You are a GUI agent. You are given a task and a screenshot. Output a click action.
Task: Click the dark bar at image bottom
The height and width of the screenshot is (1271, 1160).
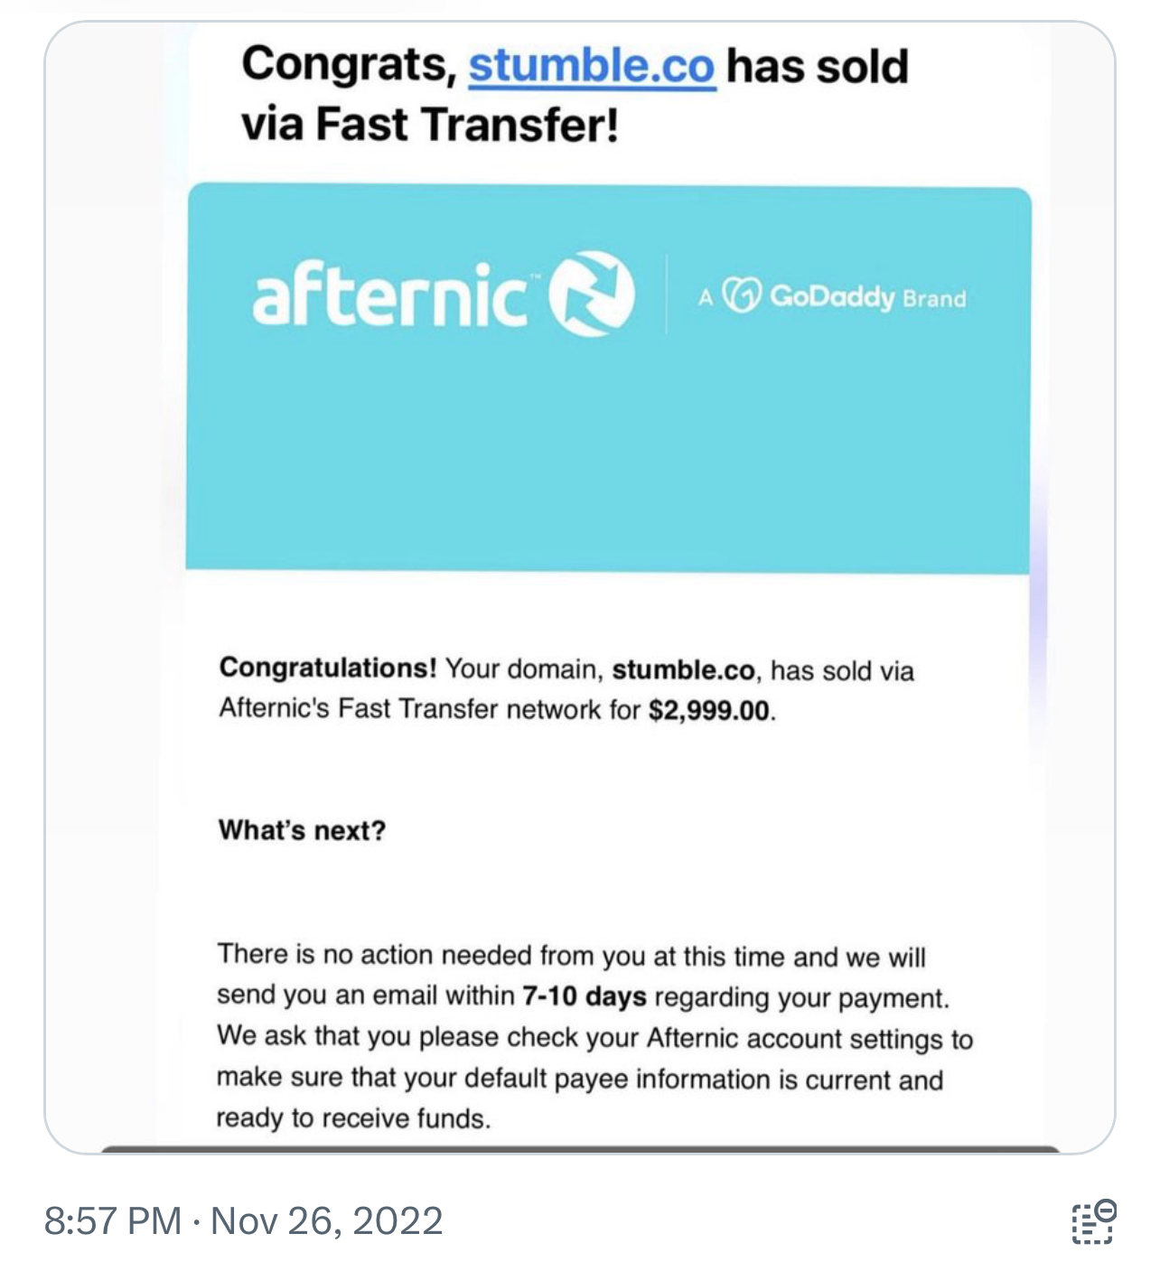[580, 1149]
